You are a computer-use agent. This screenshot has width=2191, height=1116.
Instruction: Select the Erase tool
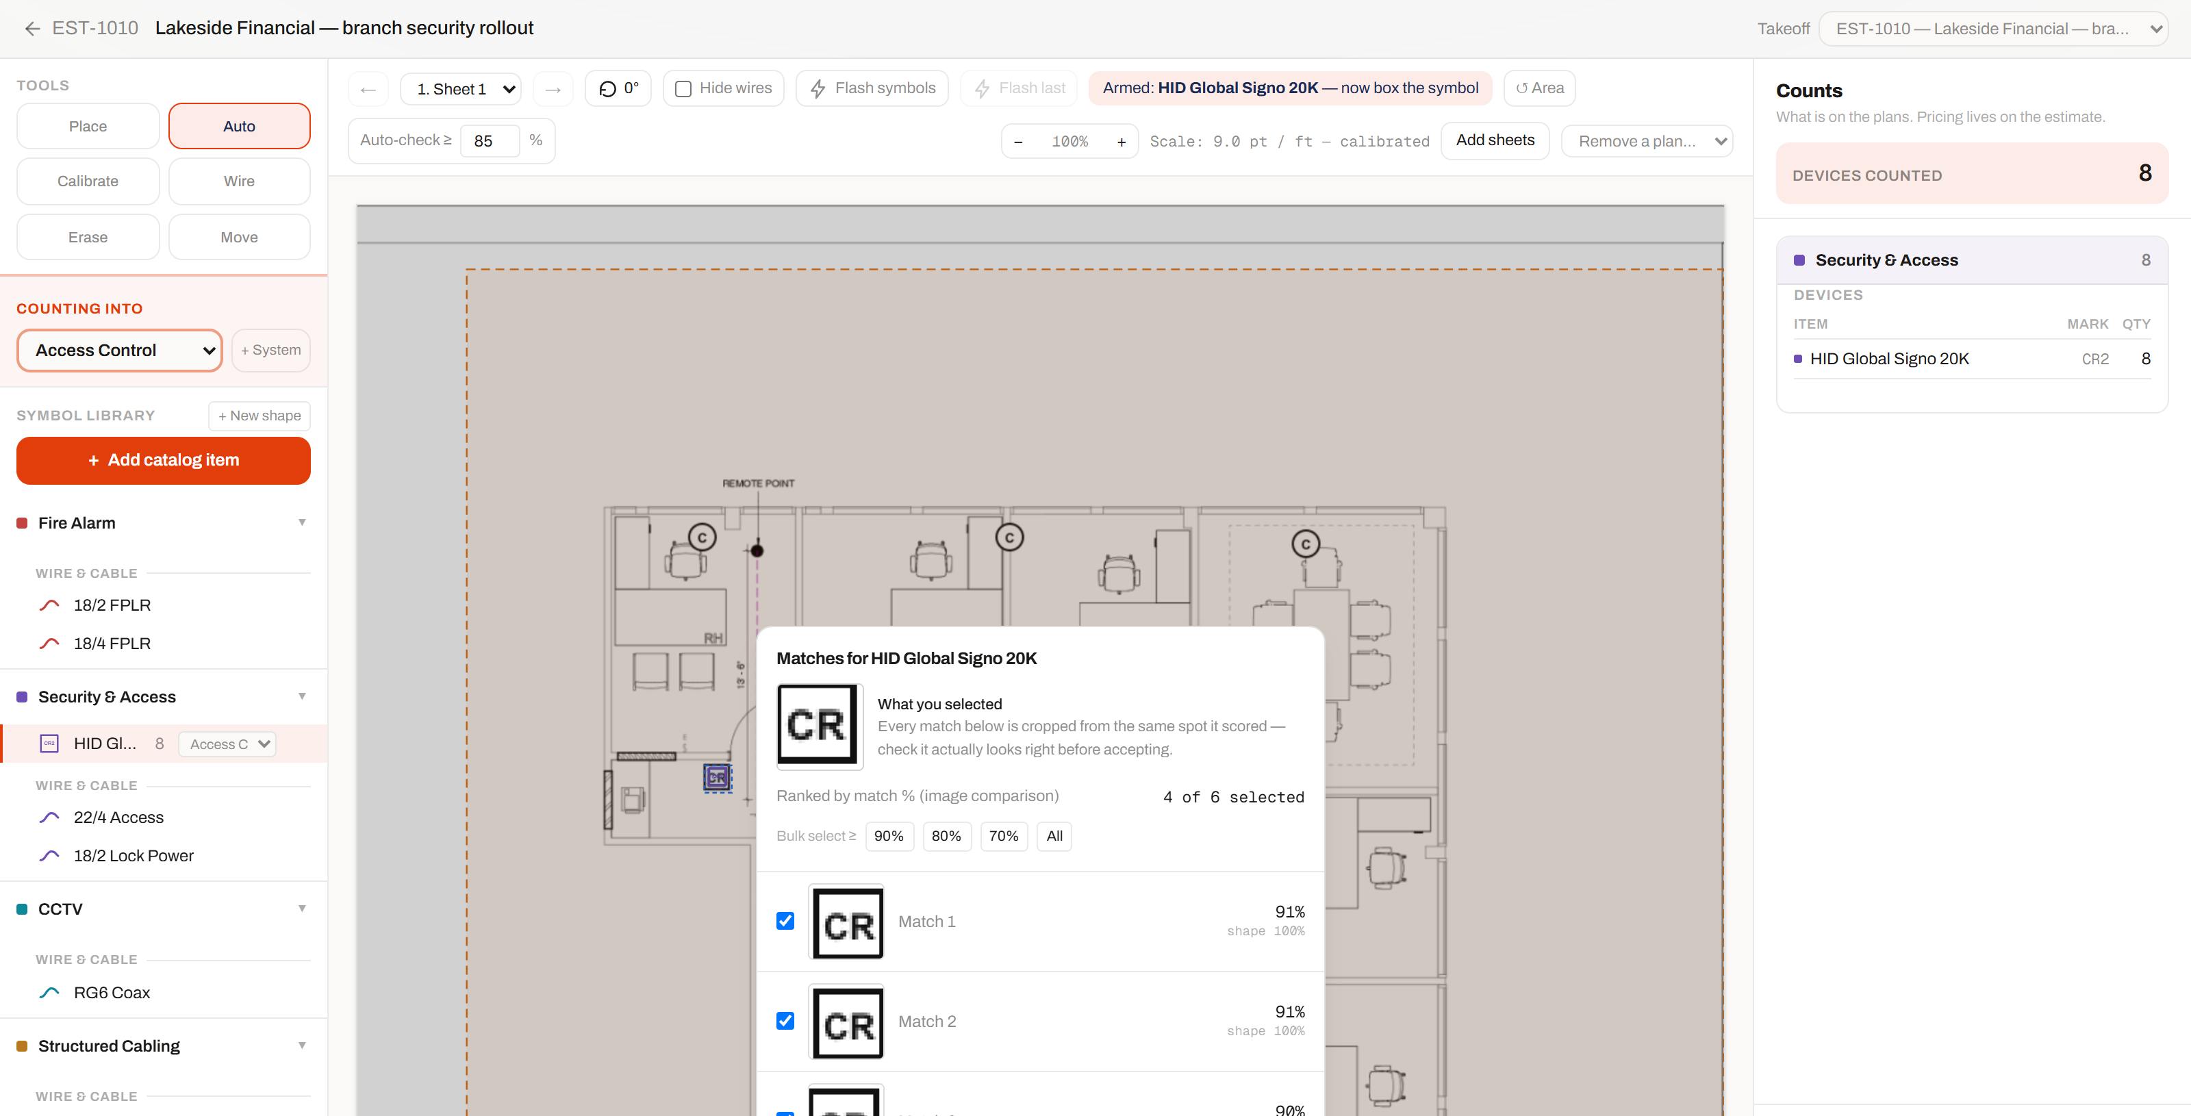click(x=88, y=238)
